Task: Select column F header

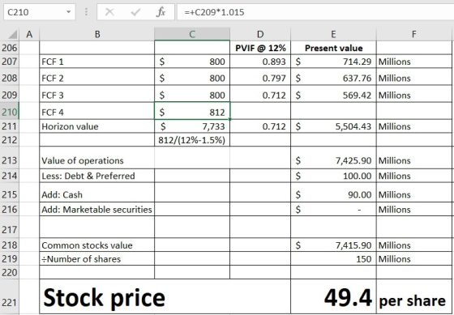Action: click(414, 34)
